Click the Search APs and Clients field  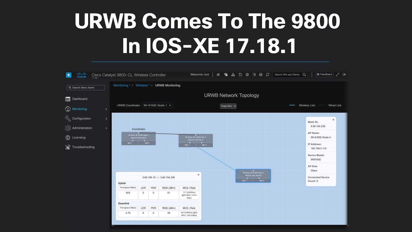point(290,74)
